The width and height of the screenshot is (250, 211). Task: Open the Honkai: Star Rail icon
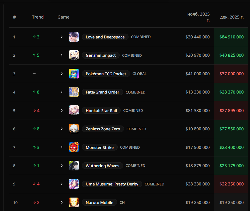(74, 110)
